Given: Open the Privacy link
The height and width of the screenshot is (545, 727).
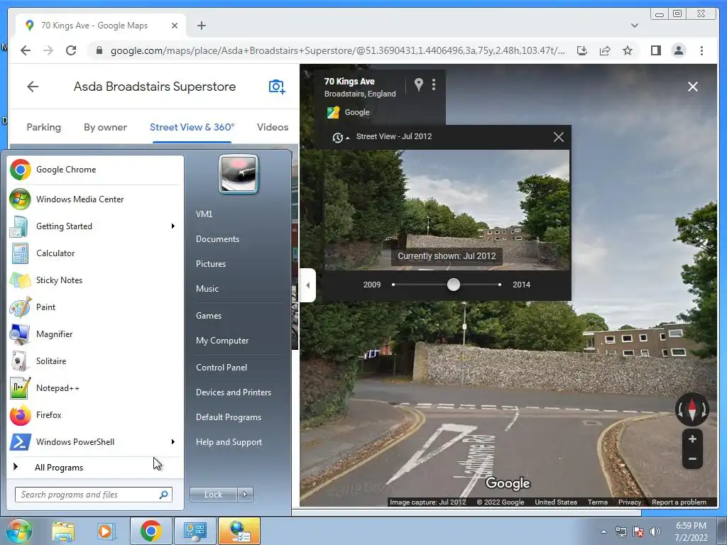Looking at the screenshot, I should tap(629, 502).
